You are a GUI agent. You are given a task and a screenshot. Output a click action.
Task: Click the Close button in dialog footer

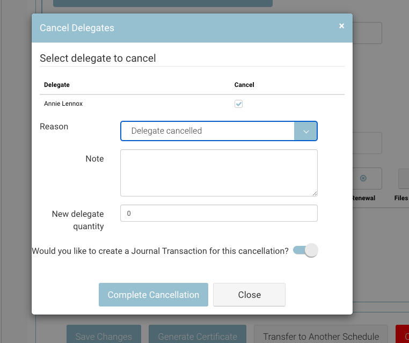(x=249, y=295)
